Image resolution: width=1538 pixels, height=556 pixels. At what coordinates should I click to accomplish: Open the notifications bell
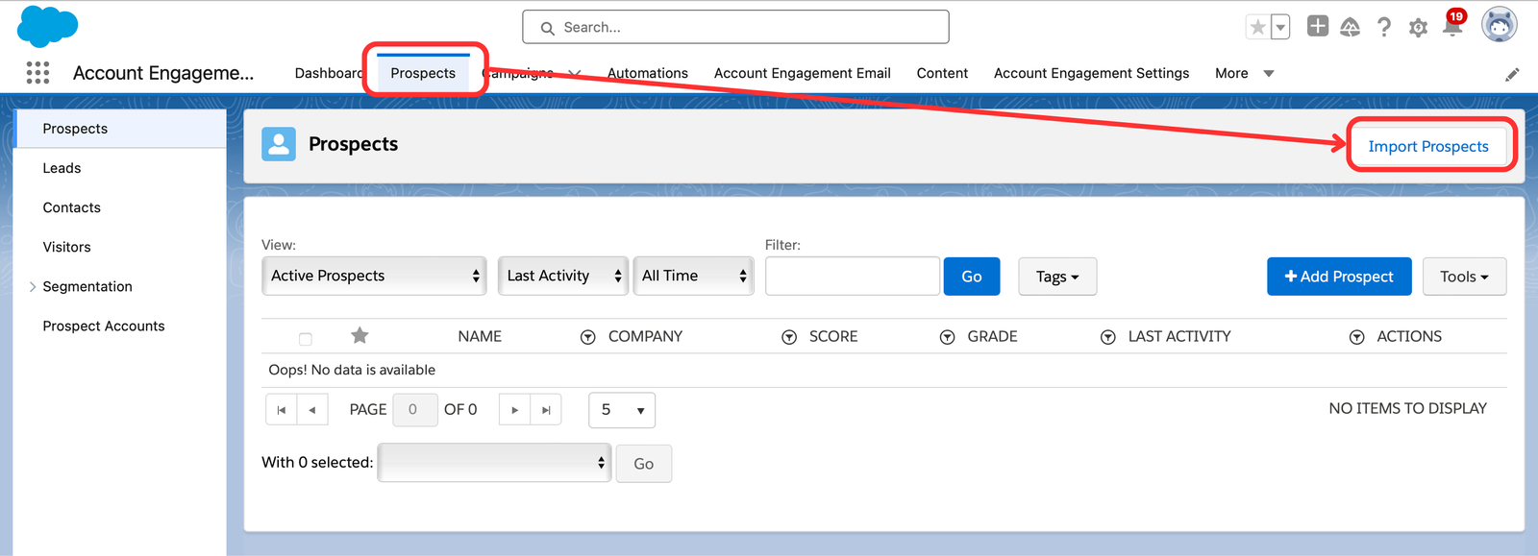click(x=1452, y=27)
